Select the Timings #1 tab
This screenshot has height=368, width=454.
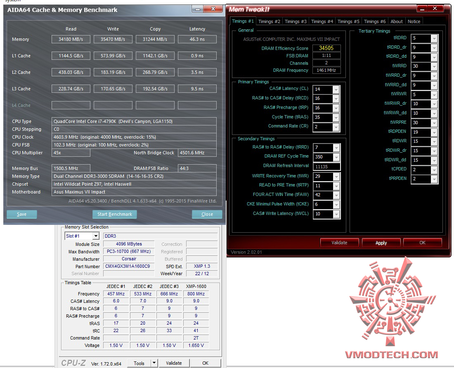[243, 21]
